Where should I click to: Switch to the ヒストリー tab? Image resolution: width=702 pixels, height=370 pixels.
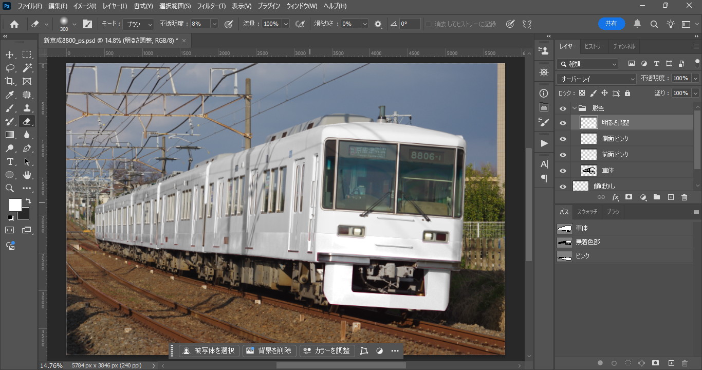594,46
